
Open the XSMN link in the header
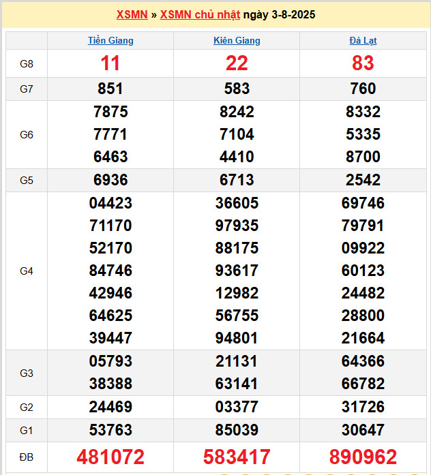coord(132,14)
